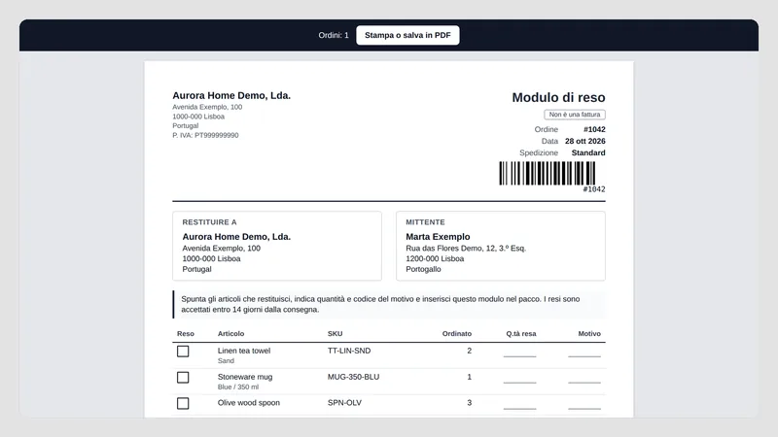The height and width of the screenshot is (437, 778).
Task: Click Q.tà resa field for Stoneware mug
Action: tap(519, 378)
